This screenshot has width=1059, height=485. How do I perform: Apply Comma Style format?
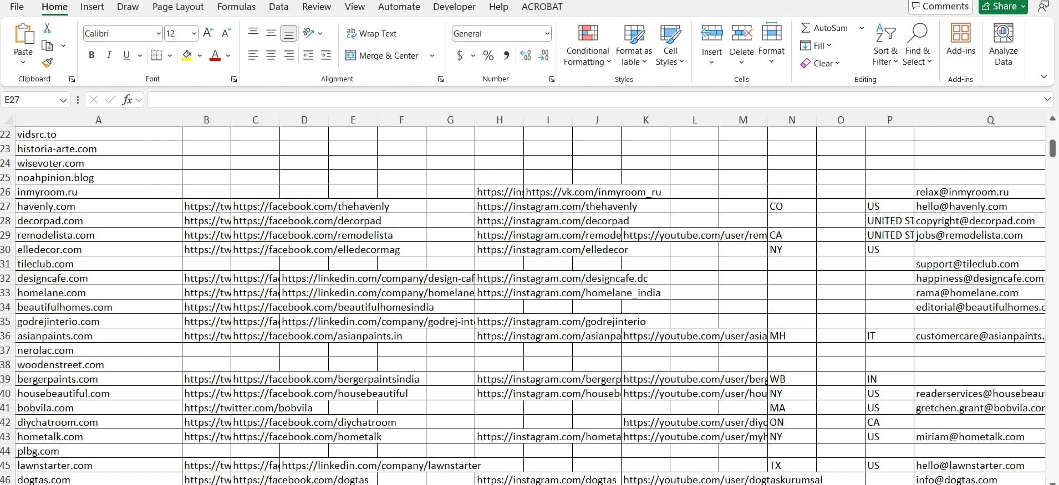tap(506, 55)
